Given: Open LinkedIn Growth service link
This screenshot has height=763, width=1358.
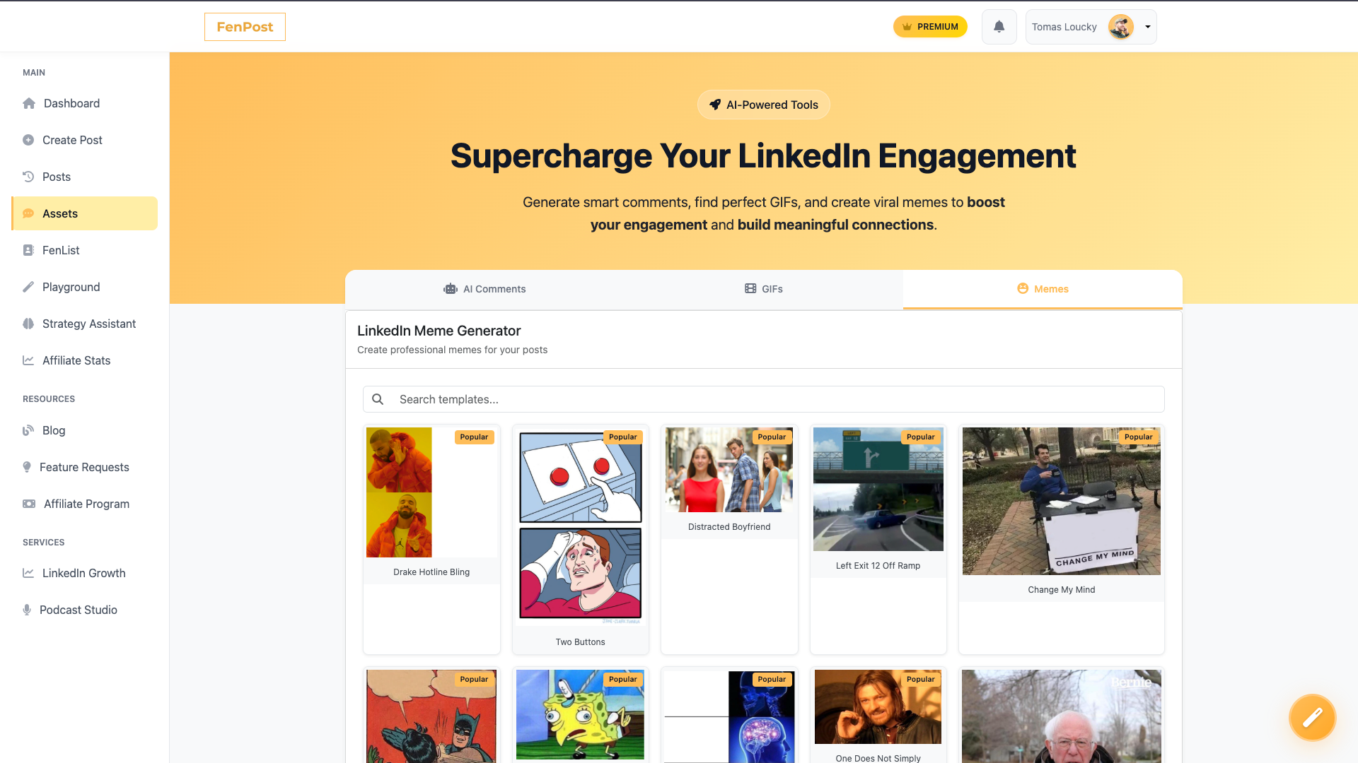Looking at the screenshot, I should [85, 573].
